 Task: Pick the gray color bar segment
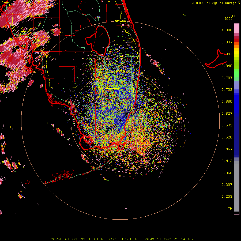coord(236,186)
